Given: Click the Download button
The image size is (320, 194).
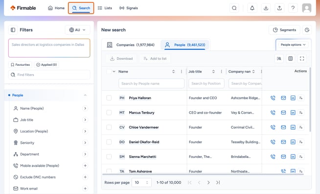Looking at the screenshot, I should pyautogui.click(x=121, y=58).
